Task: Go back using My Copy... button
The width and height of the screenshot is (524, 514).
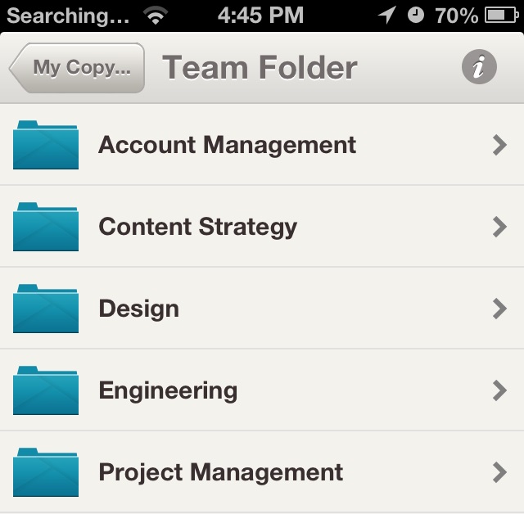Action: click(x=77, y=68)
